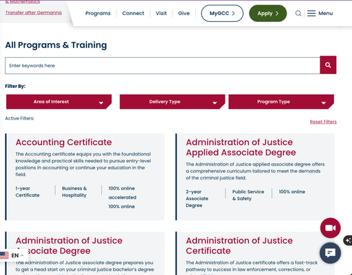Open Administration of Justice Associate Degree title

(x=69, y=245)
